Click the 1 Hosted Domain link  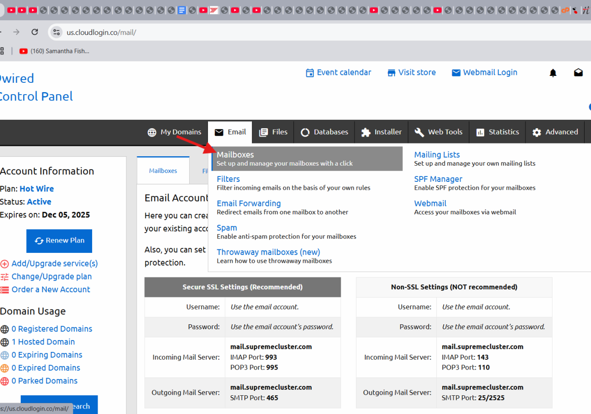pos(43,342)
